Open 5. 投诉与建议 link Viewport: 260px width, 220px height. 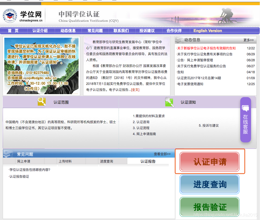coord(209,126)
